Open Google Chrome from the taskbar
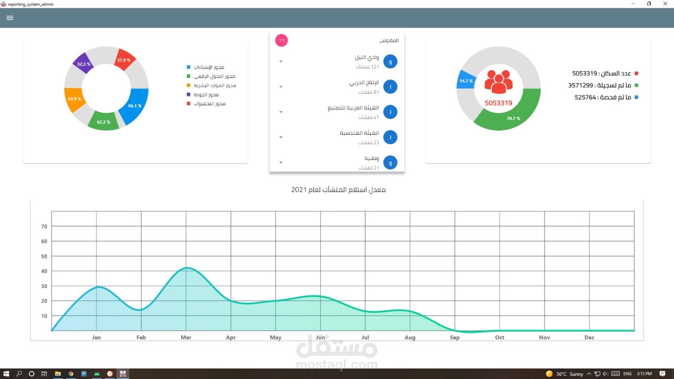The height and width of the screenshot is (379, 674). tap(71, 374)
